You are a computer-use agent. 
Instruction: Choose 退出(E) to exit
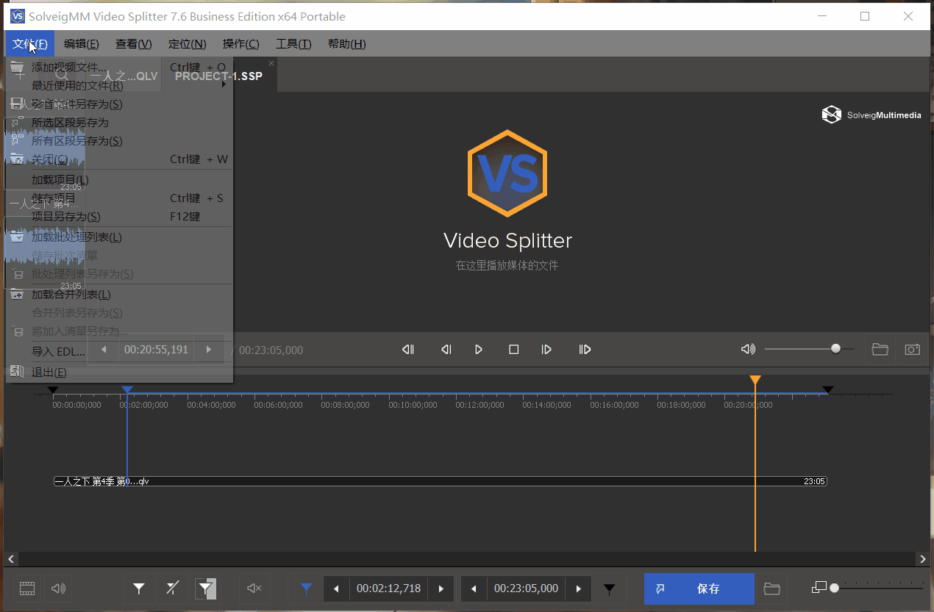(119, 372)
